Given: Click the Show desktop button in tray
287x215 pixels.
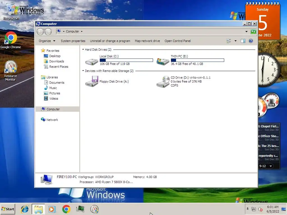Looking at the screenshot, I should click(x=284, y=209).
